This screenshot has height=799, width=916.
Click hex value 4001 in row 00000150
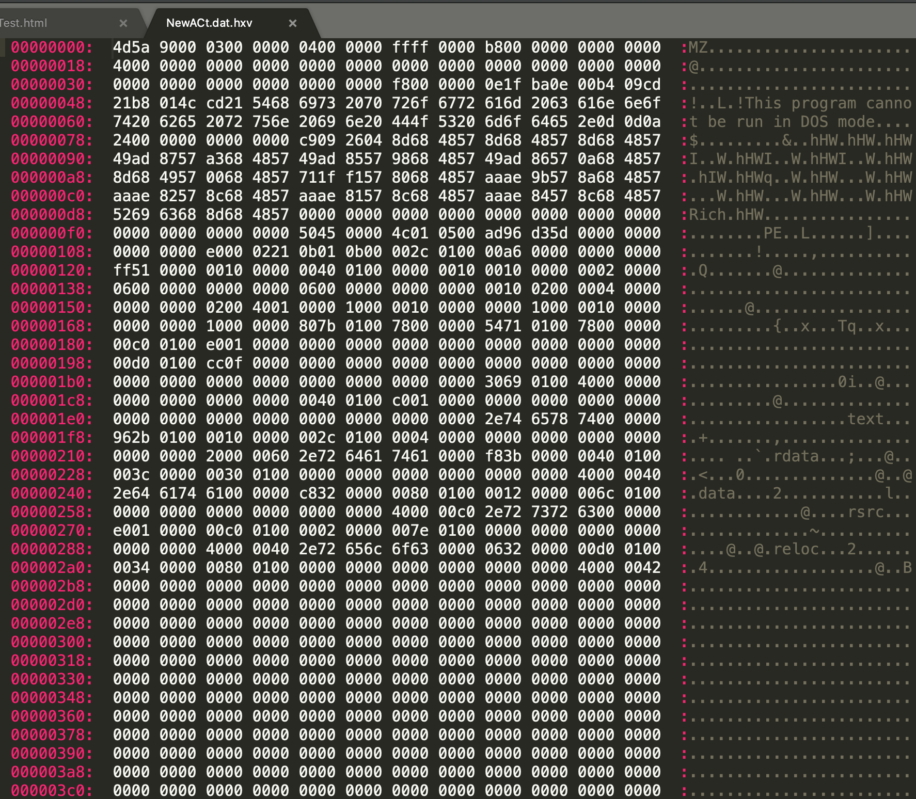(x=271, y=308)
